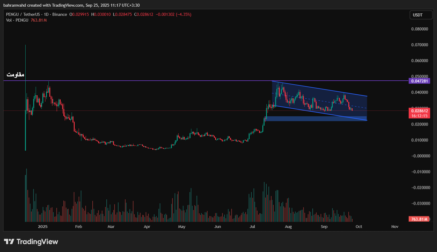Viewport: 437px width, 252px height.
Task: Click the Vol · PENGU indicator legend
Action: [x=17, y=20]
